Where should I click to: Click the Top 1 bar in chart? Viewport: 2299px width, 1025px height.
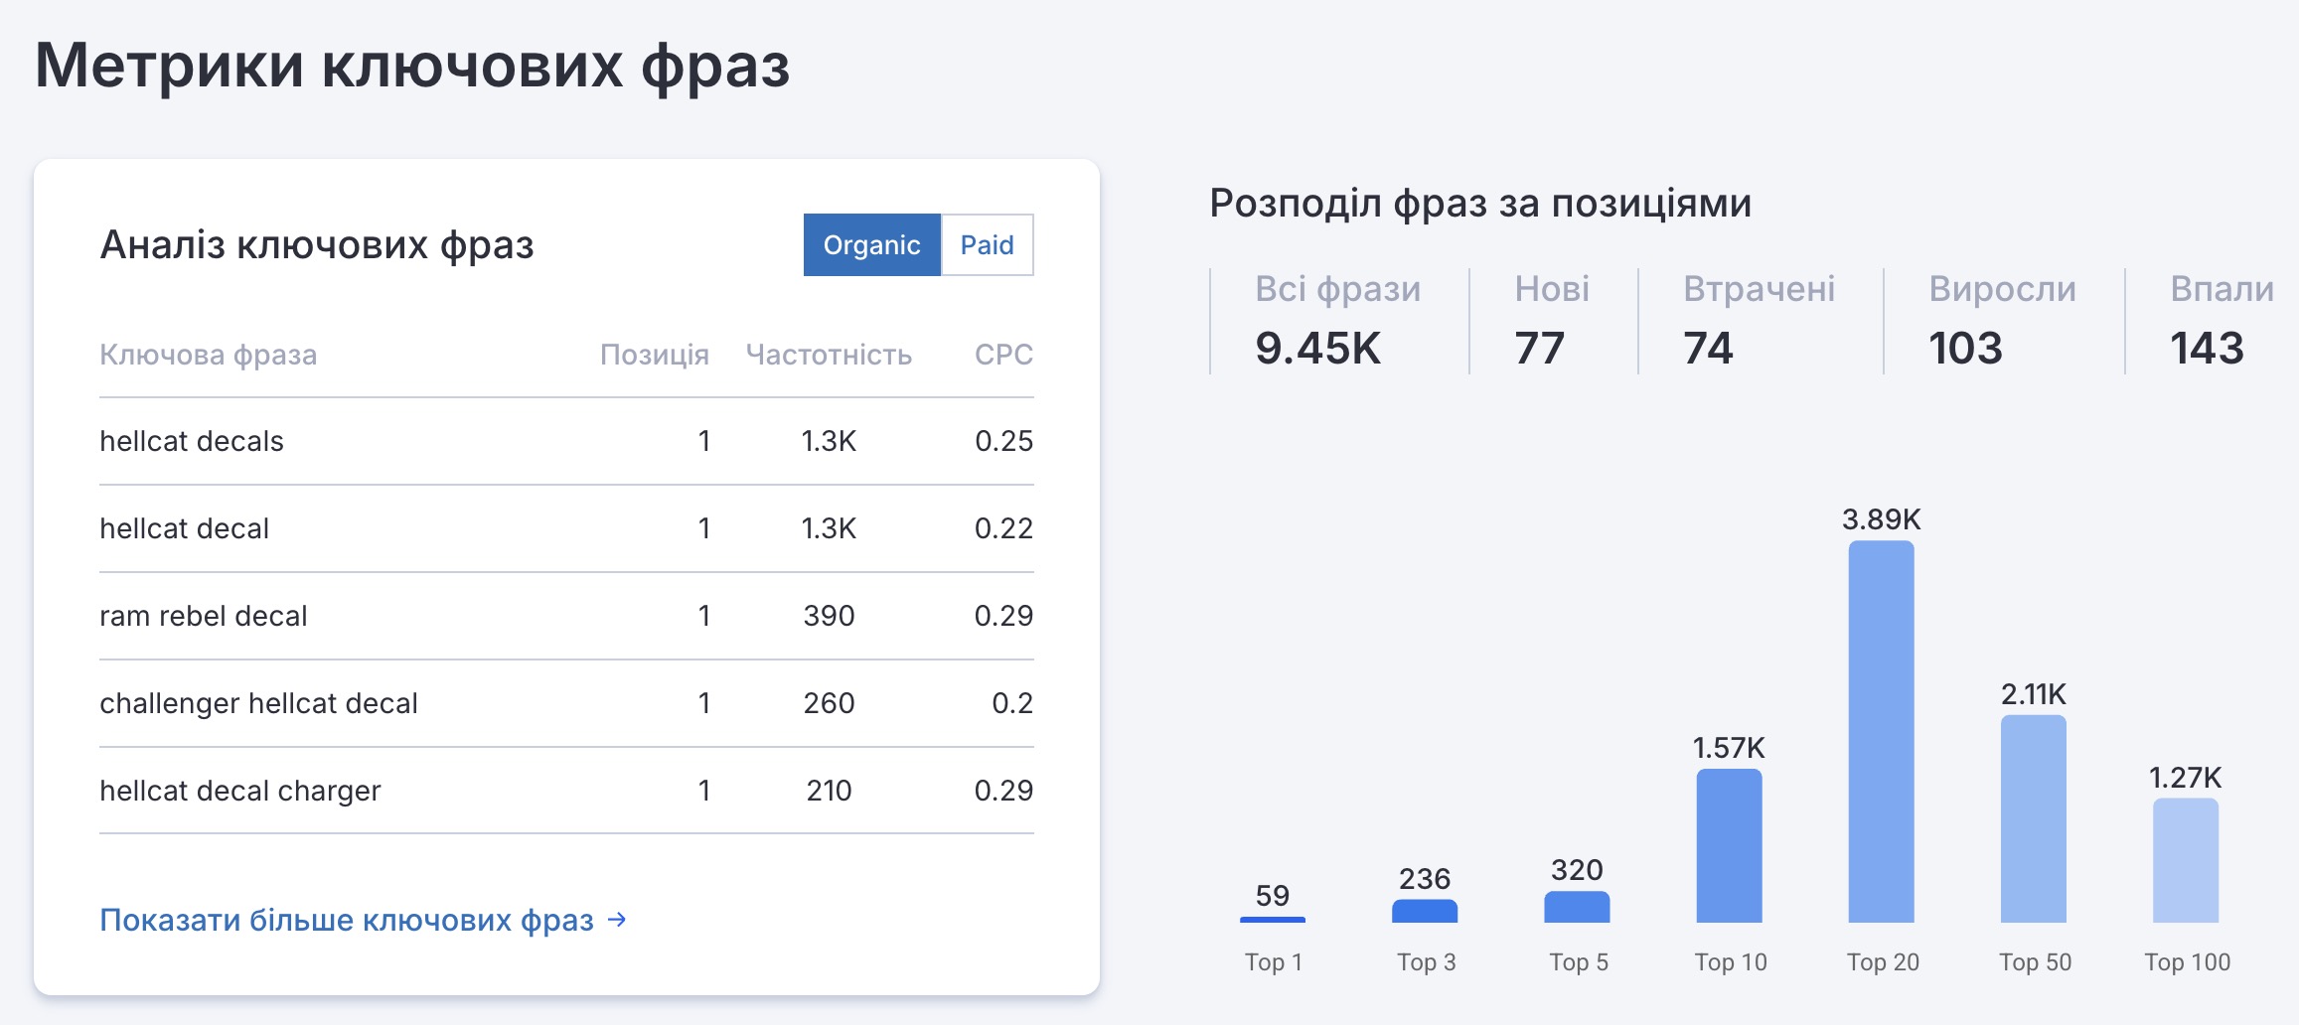tap(1273, 919)
